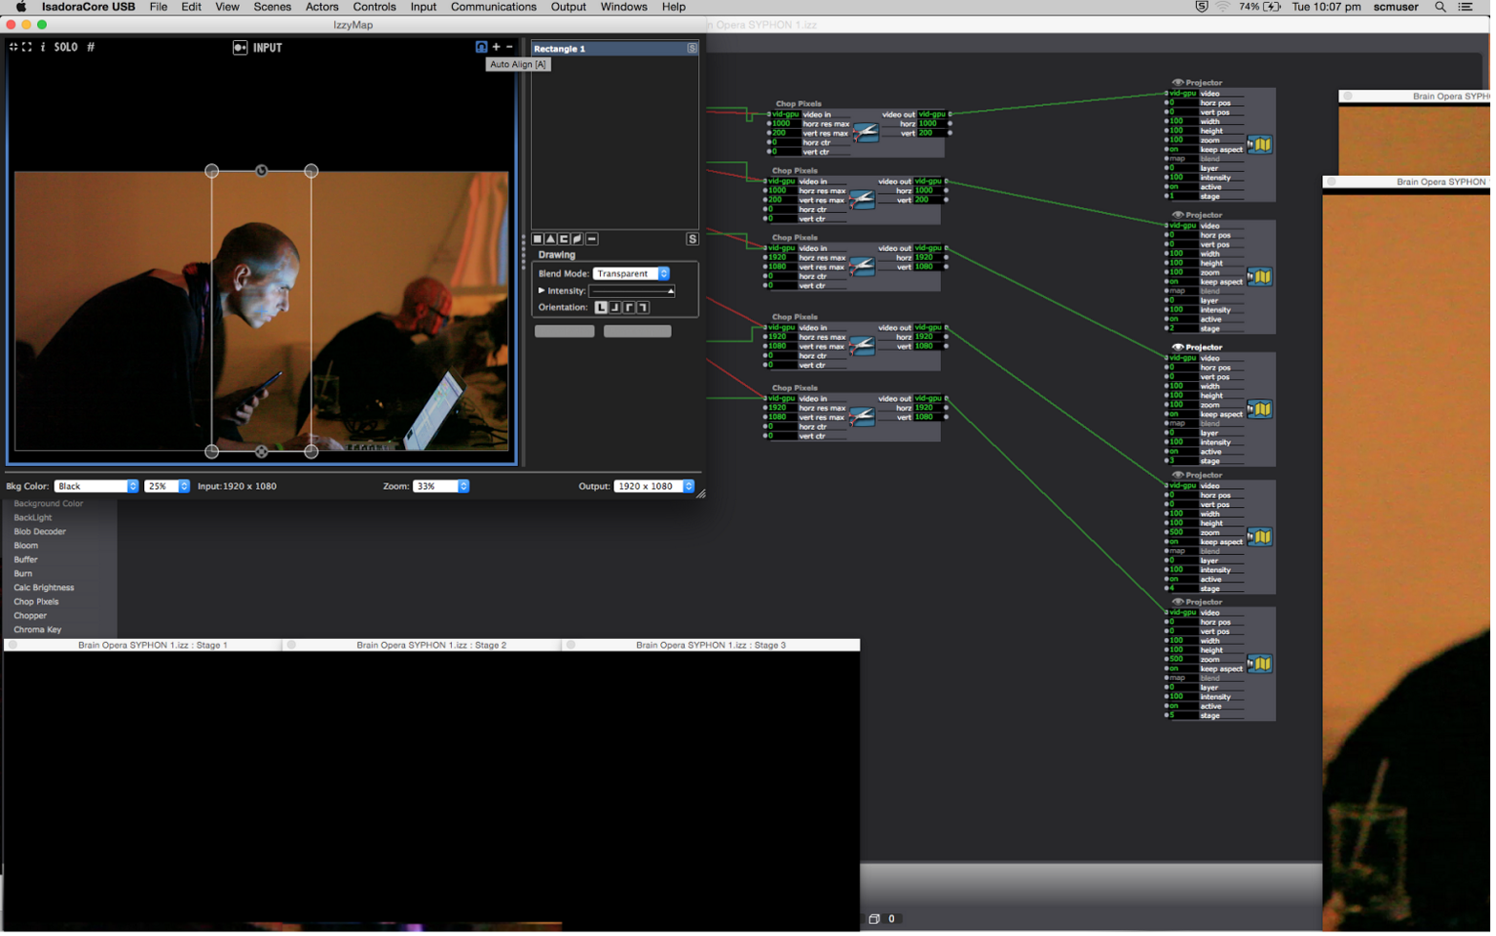Screen dimensions: 1496x936
Task: Click the IzzyMap icon on the stage 1 Projector
Action: pyautogui.click(x=1260, y=145)
